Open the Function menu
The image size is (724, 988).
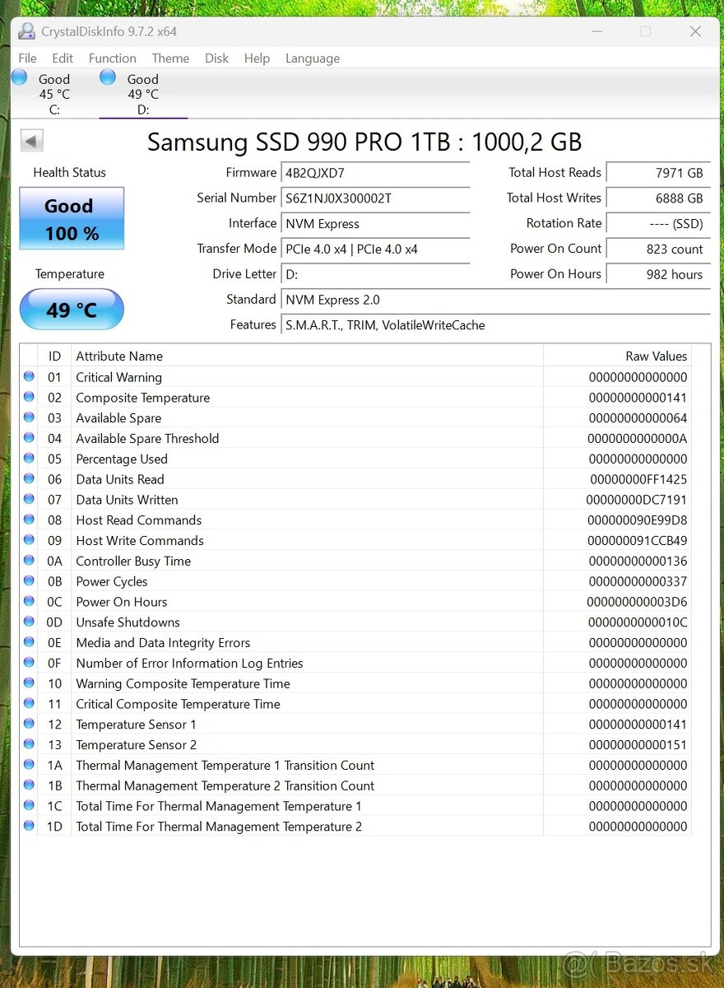(x=112, y=58)
